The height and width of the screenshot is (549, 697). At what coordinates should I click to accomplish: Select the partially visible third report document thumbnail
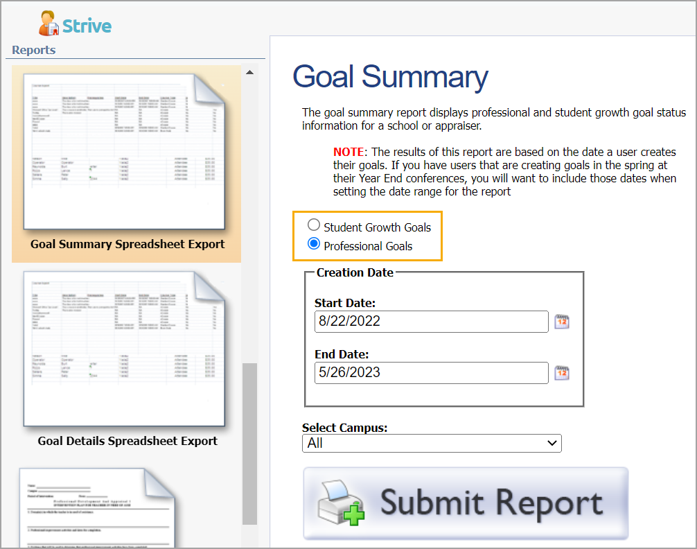[x=98, y=508]
